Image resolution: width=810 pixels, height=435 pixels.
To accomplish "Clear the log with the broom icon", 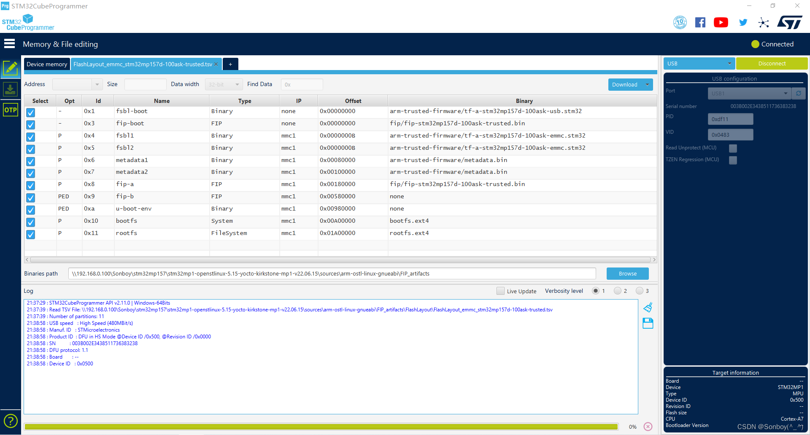I will (648, 307).
